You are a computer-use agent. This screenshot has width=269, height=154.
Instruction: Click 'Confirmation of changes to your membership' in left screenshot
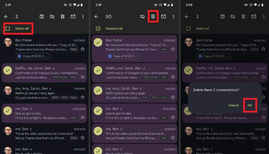(47, 73)
